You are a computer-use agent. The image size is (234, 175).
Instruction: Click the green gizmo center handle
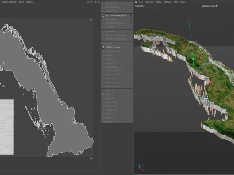[193, 59]
